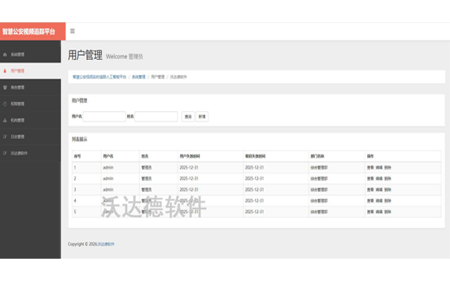Viewport: 450px width, 284px height.
Task: Click the 智慧公安视频追踪平台 logo title
Action: point(28,32)
